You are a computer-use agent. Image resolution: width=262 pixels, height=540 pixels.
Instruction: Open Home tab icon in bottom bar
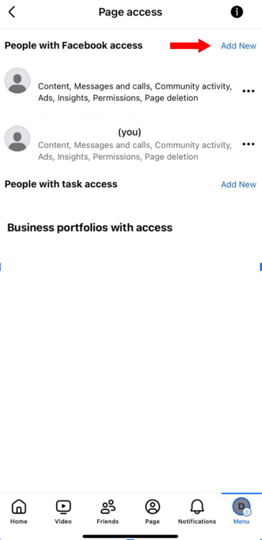19,507
